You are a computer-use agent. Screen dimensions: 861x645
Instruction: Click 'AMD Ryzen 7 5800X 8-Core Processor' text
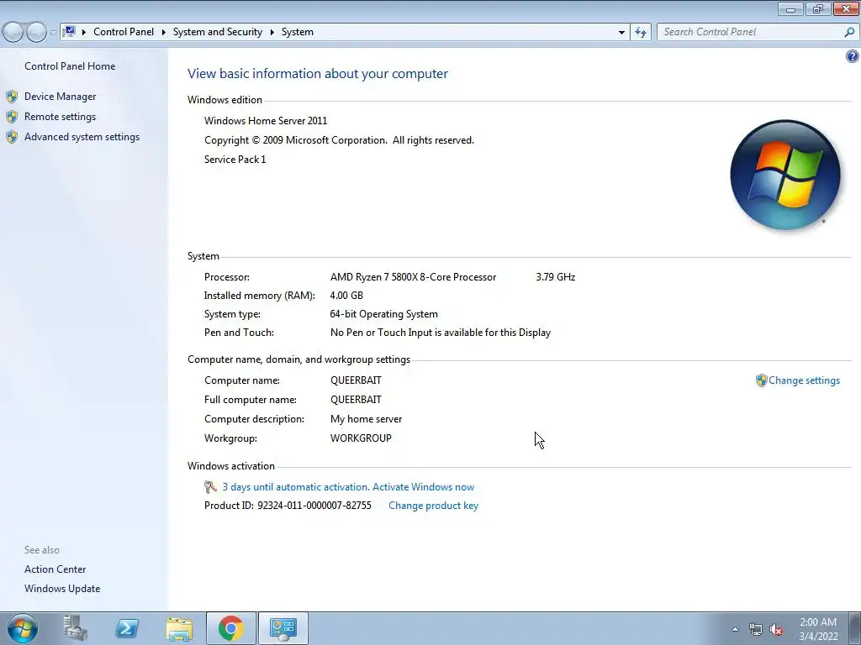click(413, 277)
